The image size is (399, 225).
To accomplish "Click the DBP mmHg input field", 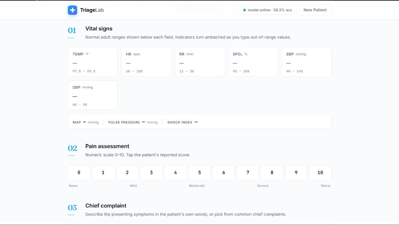I will 93,95.
